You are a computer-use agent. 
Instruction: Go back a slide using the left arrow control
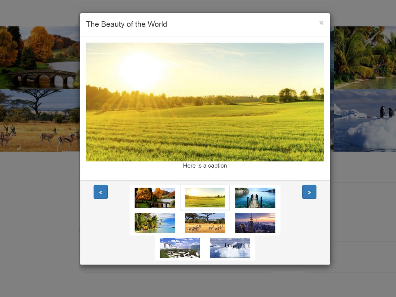tap(100, 192)
